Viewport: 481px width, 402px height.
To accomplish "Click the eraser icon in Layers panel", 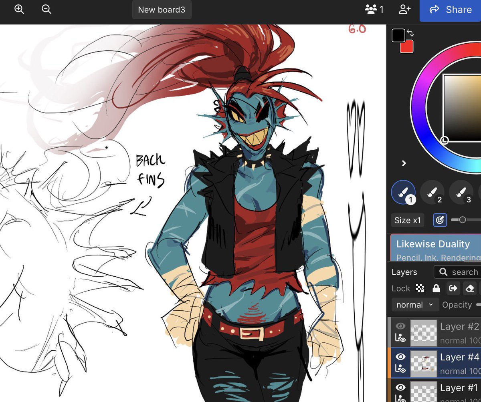I will tap(470, 288).
